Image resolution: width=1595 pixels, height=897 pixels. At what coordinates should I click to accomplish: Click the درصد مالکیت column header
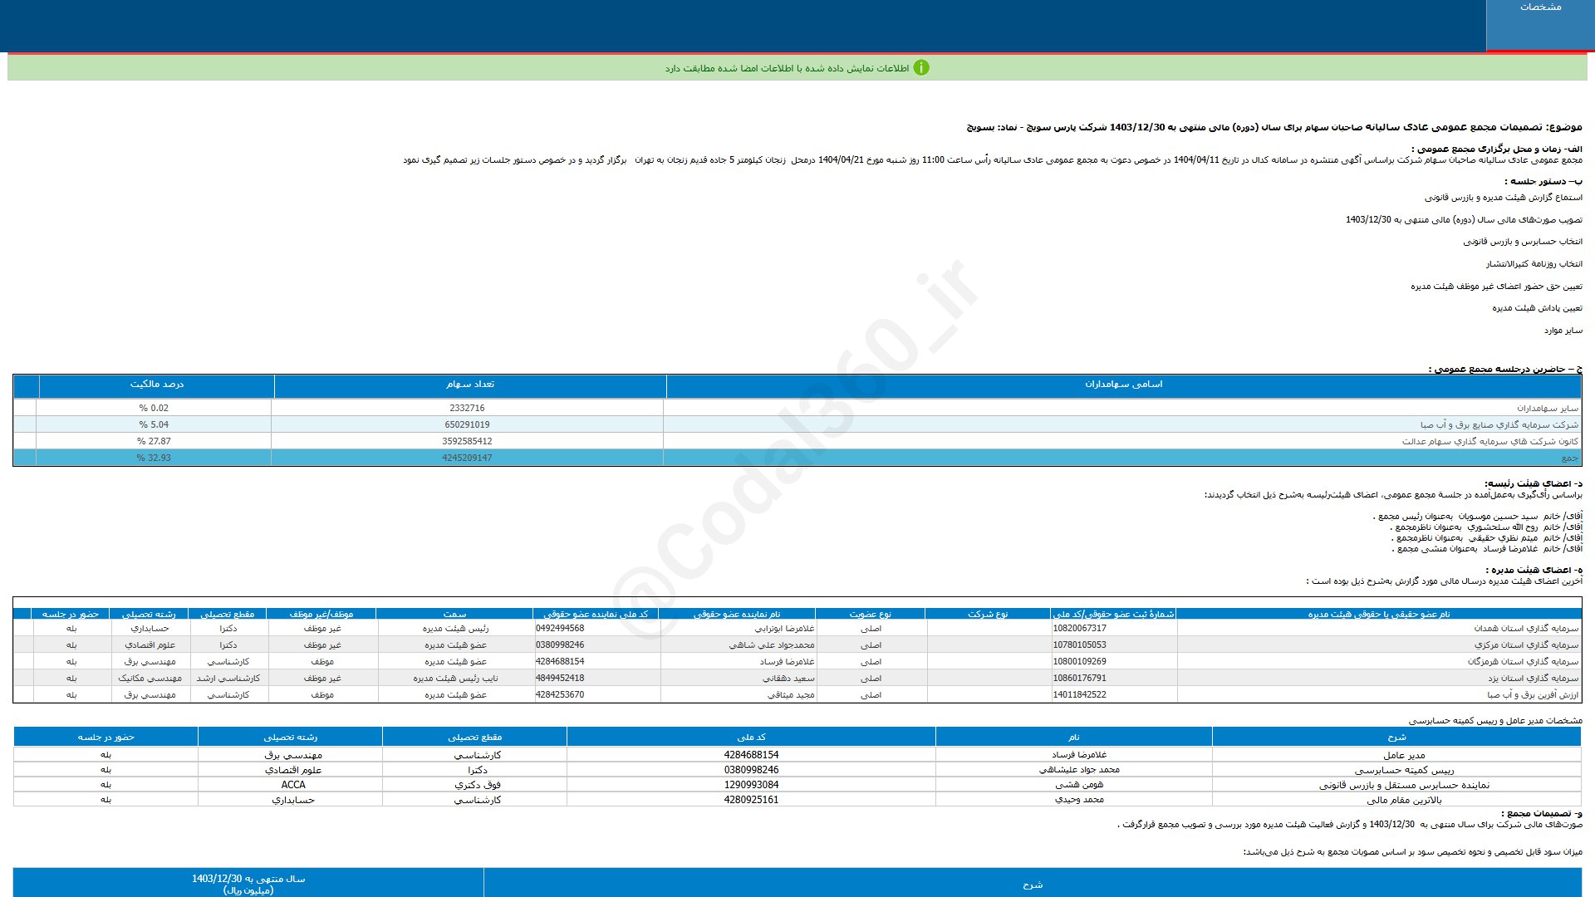(x=156, y=385)
